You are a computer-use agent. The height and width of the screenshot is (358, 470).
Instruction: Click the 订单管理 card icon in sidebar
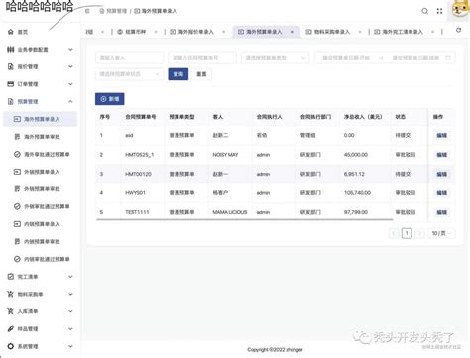click(x=11, y=84)
